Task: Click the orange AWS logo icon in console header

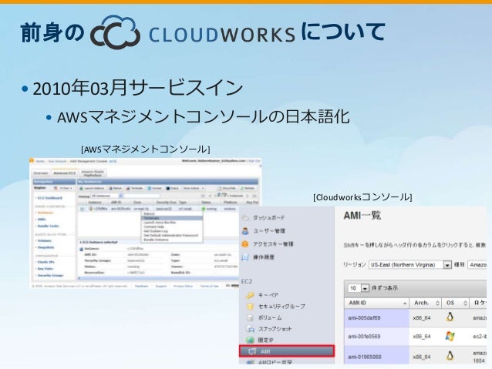Action: coord(32,161)
